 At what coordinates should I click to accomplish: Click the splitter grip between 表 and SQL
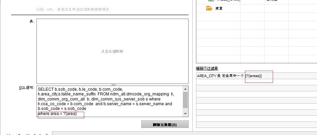click(114, 85)
